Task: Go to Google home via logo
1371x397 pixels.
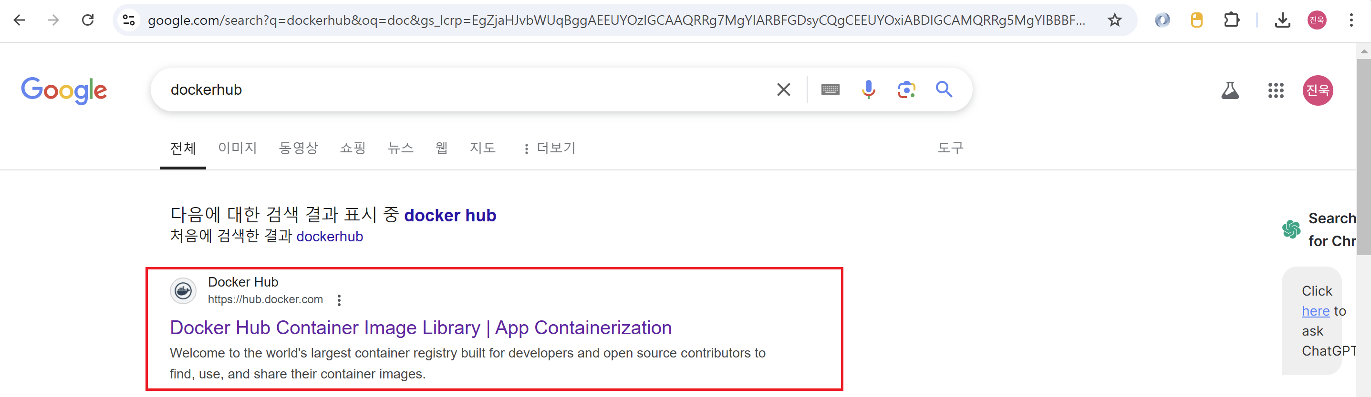Action: [64, 90]
